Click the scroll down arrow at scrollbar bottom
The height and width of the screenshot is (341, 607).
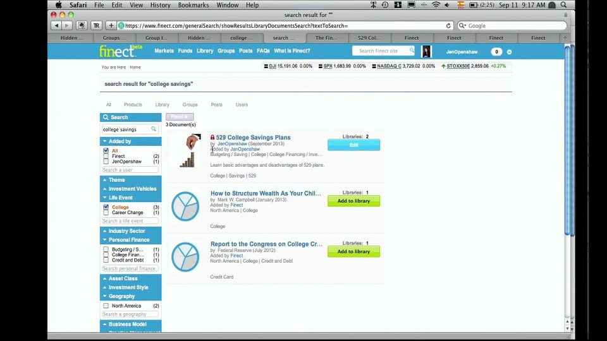coord(568,328)
